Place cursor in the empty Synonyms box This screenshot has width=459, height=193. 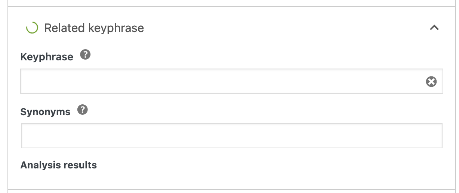[232, 136]
